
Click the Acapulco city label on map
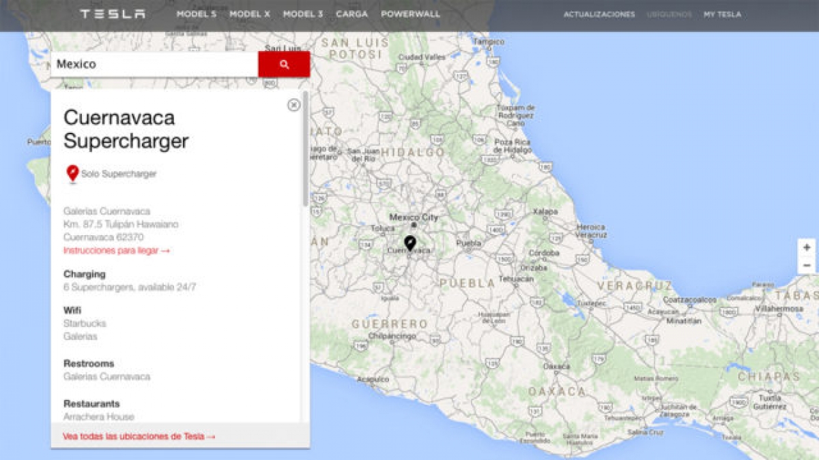point(373,379)
